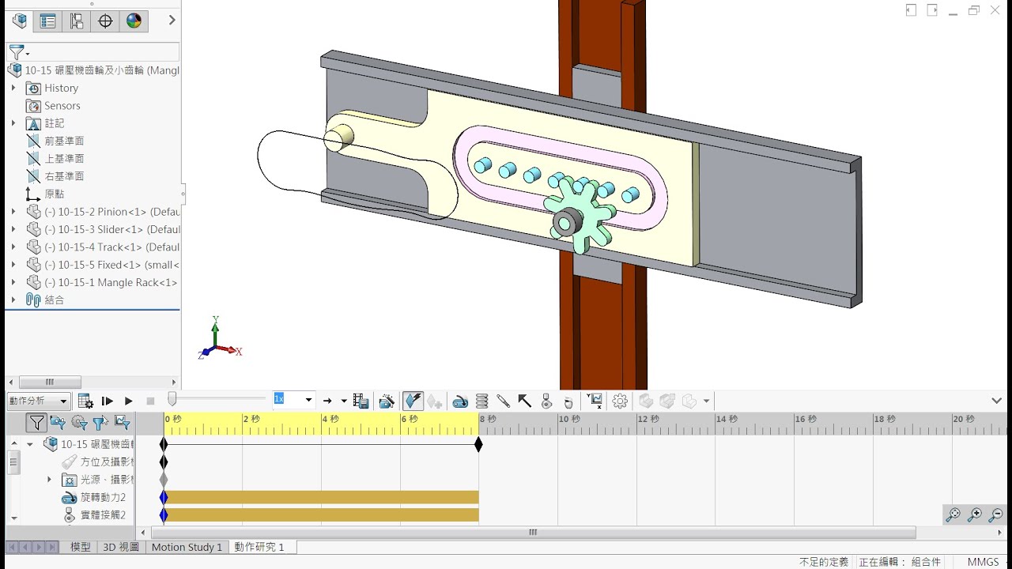Click the Add Spring icon
Image resolution: width=1012 pixels, height=569 pixels.
click(481, 401)
